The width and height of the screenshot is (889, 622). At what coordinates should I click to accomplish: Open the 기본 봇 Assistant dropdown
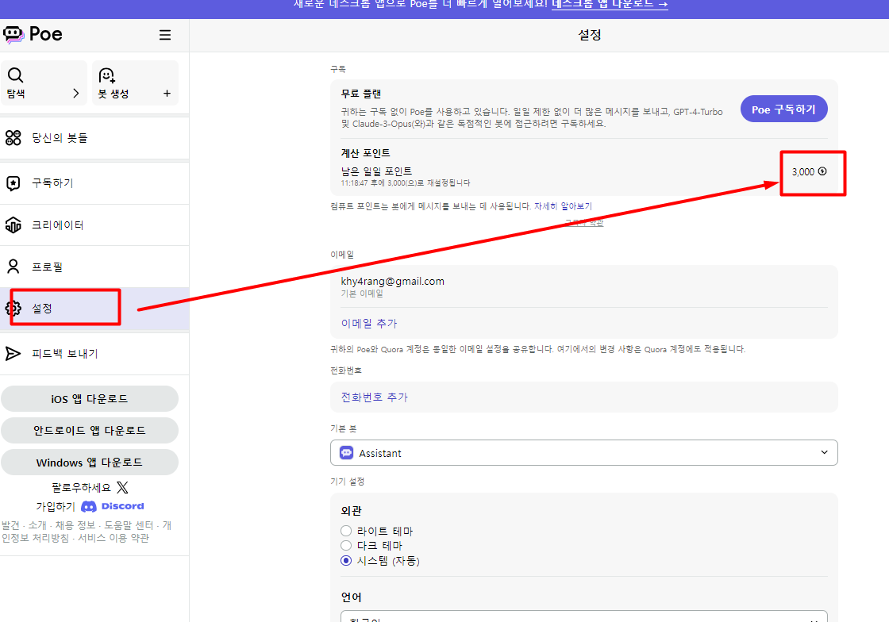click(583, 453)
